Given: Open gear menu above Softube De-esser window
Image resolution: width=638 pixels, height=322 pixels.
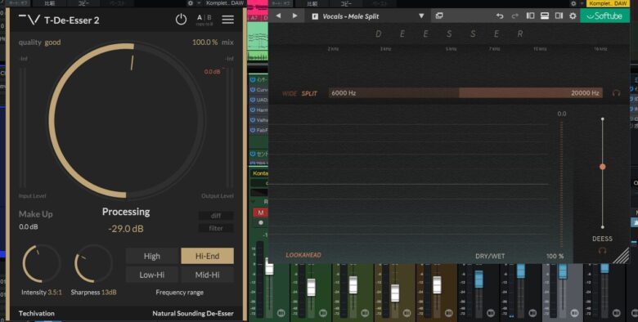Looking at the screenshot, I should point(573,2).
